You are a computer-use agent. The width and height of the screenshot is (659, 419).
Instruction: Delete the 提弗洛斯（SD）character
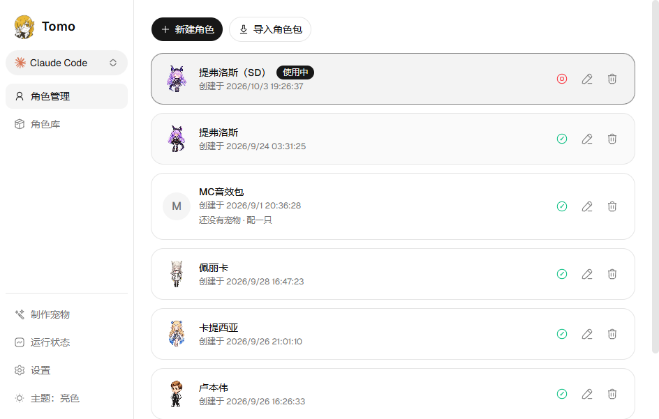tap(612, 79)
